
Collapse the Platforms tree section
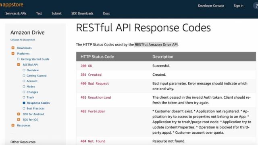[13, 54]
